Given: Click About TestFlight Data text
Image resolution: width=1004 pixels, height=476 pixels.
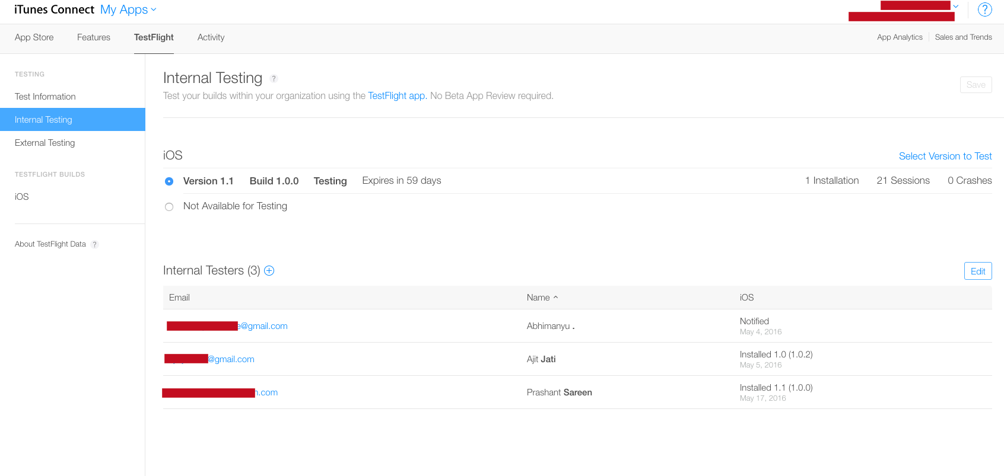Looking at the screenshot, I should coord(50,244).
